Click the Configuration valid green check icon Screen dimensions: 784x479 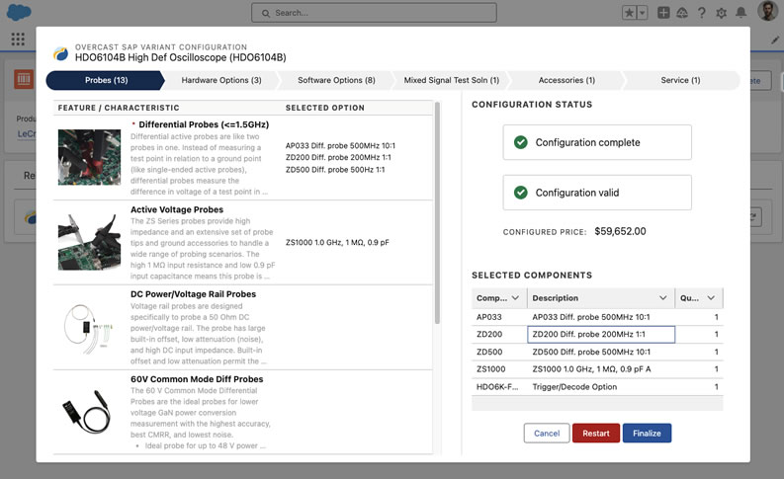520,193
